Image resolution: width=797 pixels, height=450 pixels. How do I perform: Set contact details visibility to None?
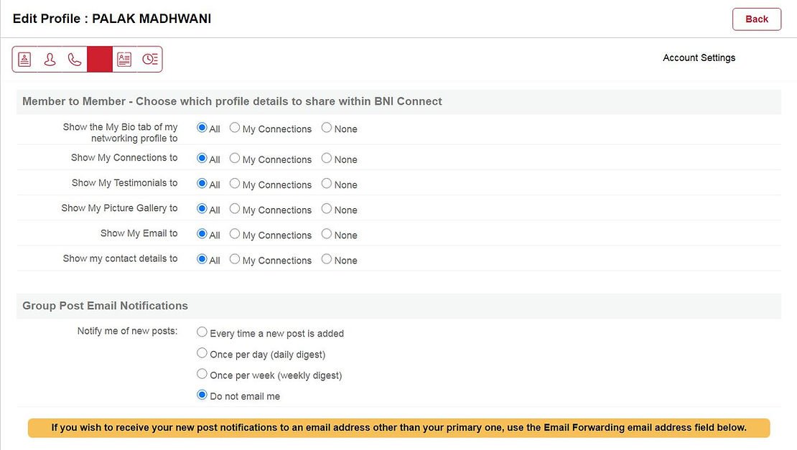point(327,259)
